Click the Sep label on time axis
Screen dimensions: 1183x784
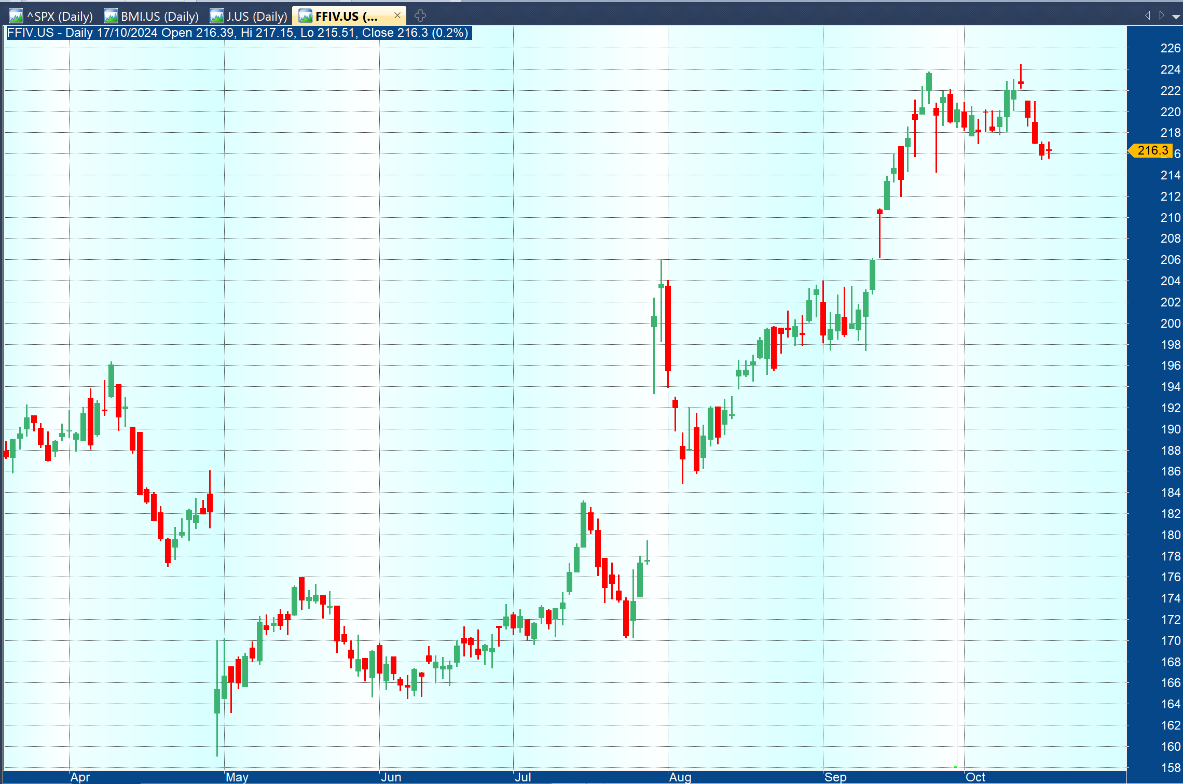click(835, 777)
